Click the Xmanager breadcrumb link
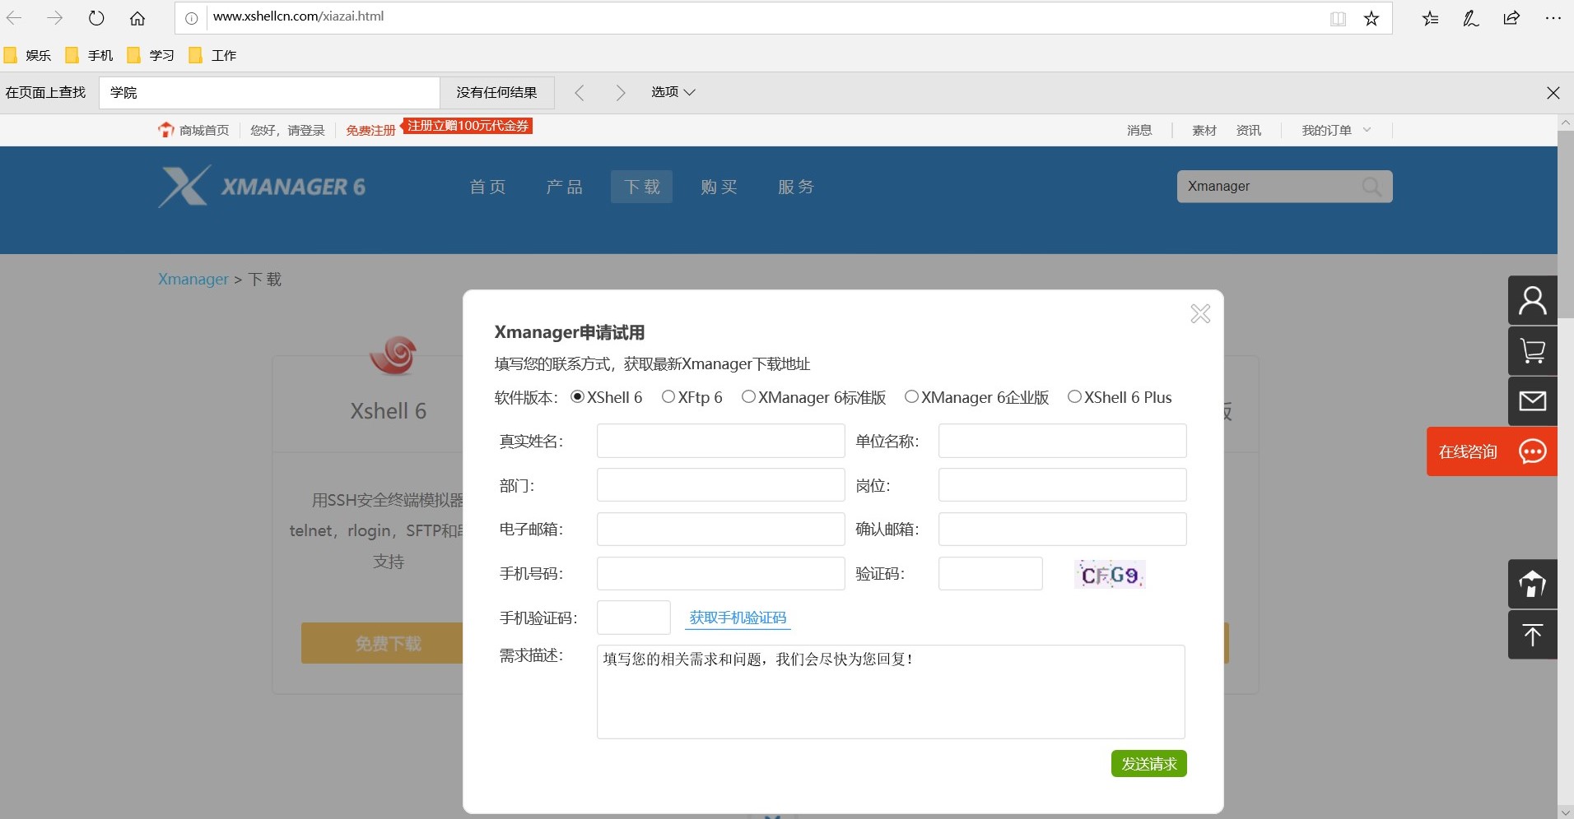This screenshot has width=1574, height=819. click(193, 279)
